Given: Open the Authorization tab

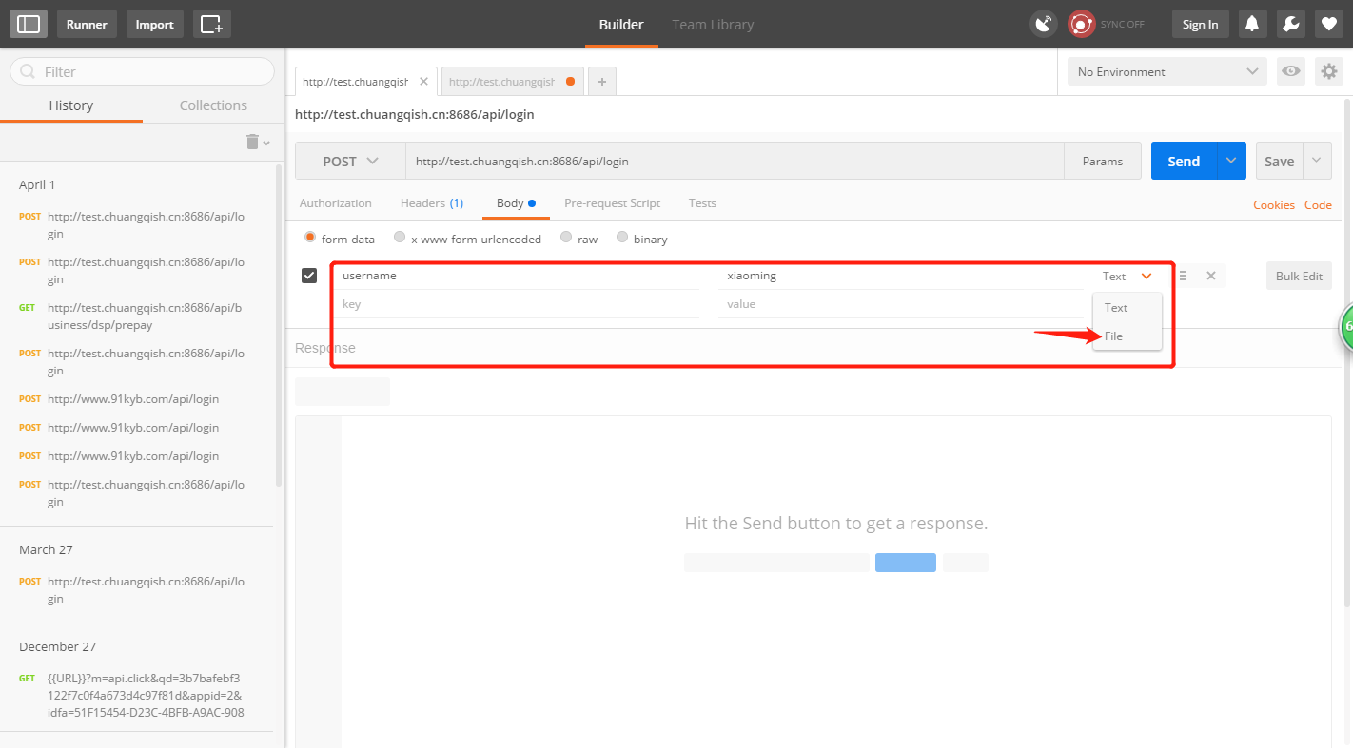Looking at the screenshot, I should [336, 203].
